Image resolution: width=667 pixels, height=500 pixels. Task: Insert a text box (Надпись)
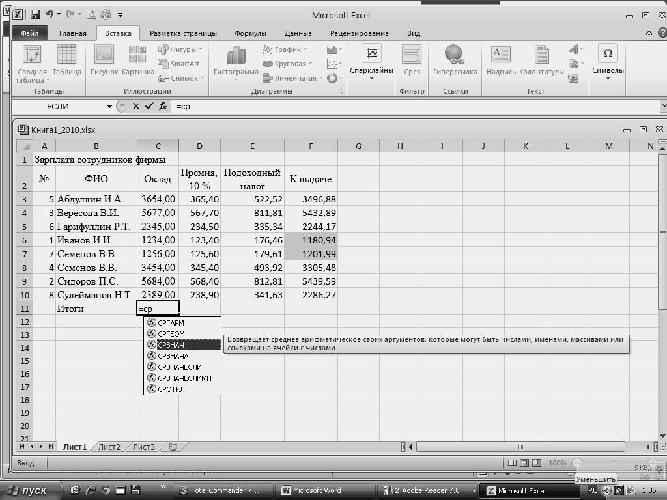[x=501, y=61]
